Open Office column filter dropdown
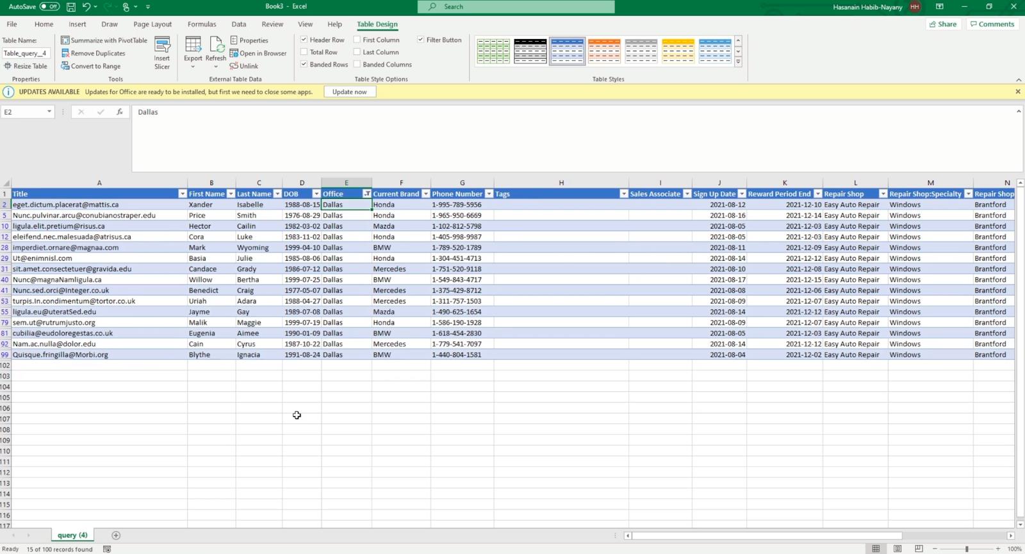Image resolution: width=1025 pixels, height=554 pixels. click(x=366, y=193)
